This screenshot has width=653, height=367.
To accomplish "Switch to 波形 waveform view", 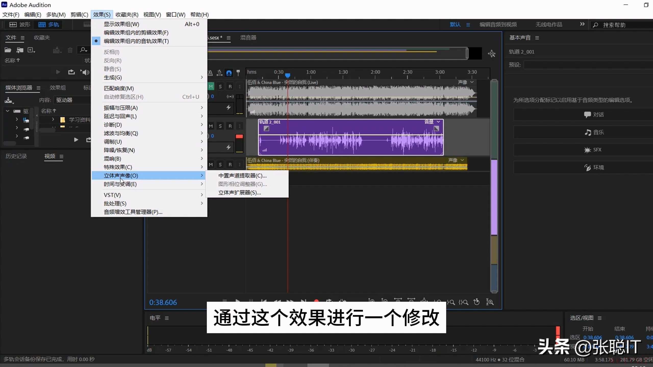I will [x=20, y=24].
